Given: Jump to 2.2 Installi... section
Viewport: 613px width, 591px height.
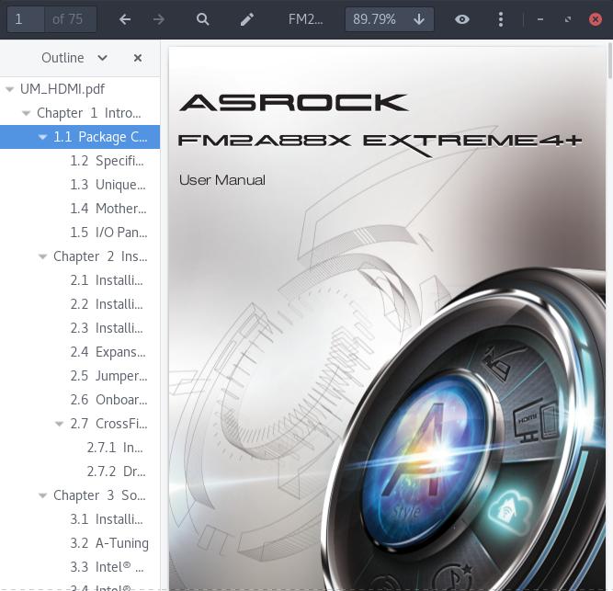Looking at the screenshot, I should (107, 304).
